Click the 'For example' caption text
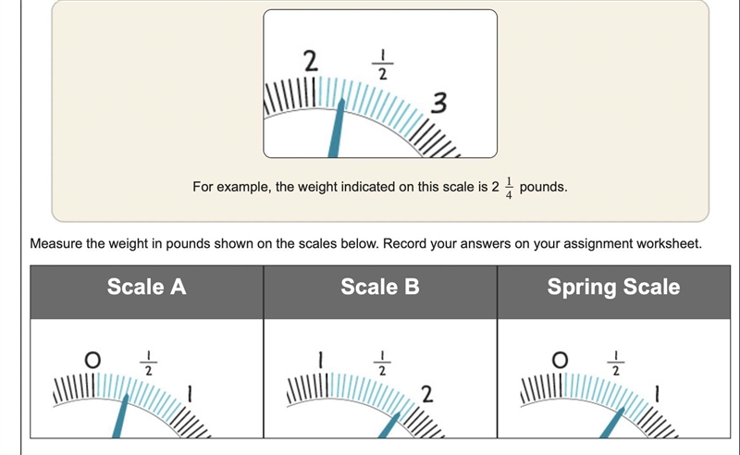The height and width of the screenshot is (455, 740). [380, 188]
